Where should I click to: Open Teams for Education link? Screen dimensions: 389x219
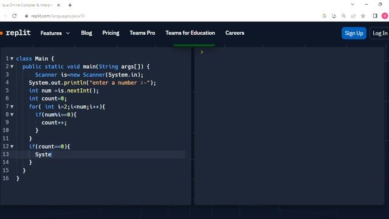click(190, 33)
